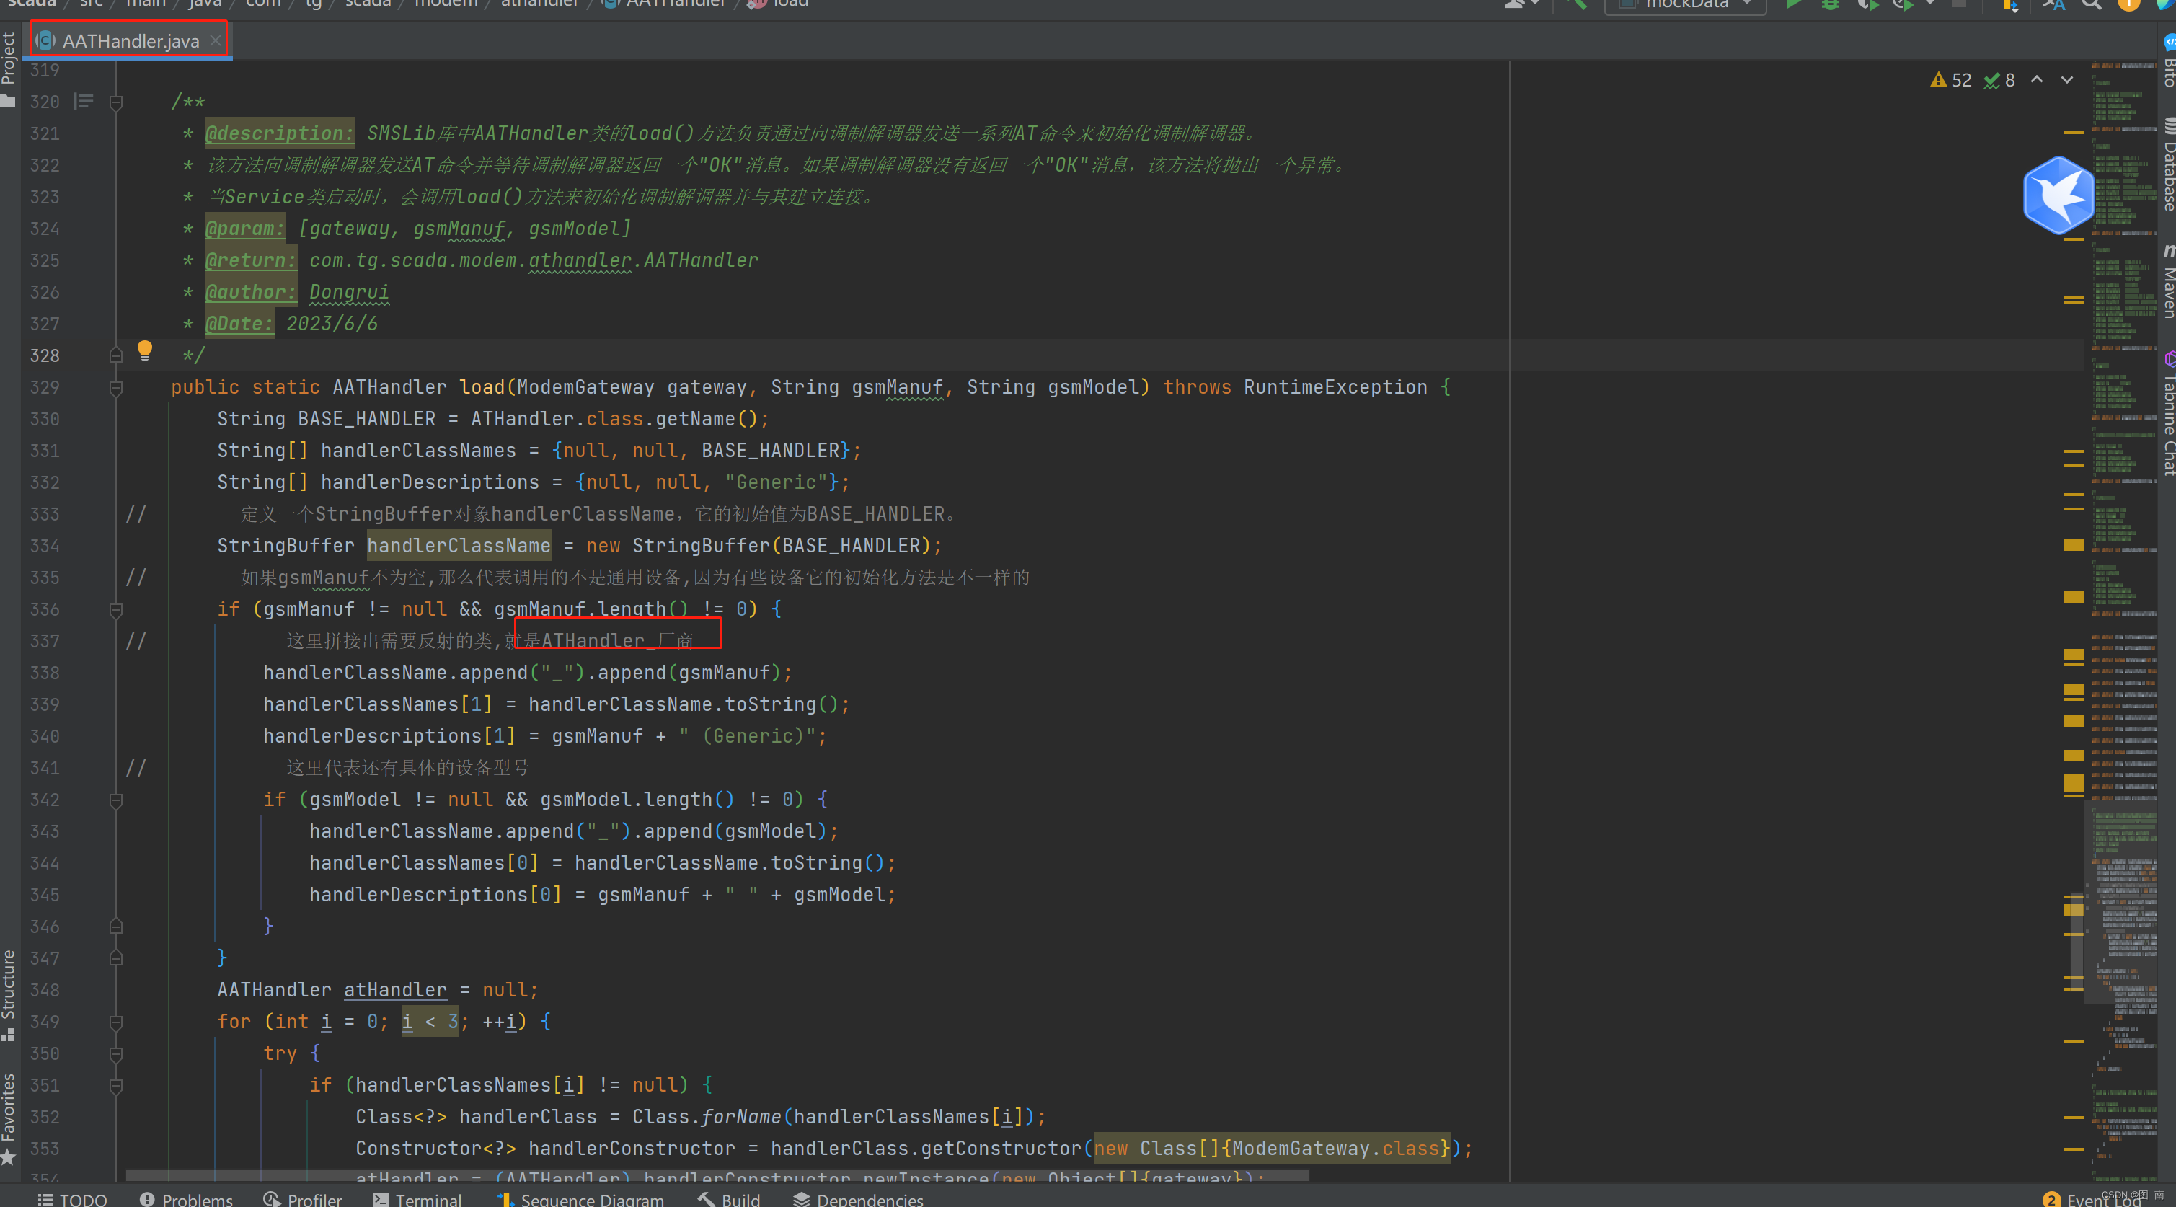2176x1207 pixels.
Task: Click line number 328 in the gutter
Action: coord(45,355)
